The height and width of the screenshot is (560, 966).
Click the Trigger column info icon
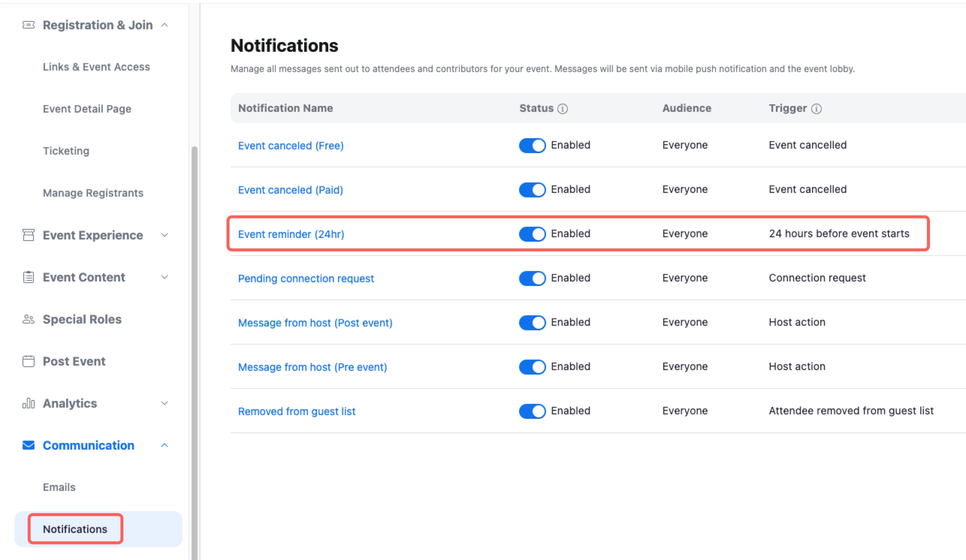click(x=817, y=109)
